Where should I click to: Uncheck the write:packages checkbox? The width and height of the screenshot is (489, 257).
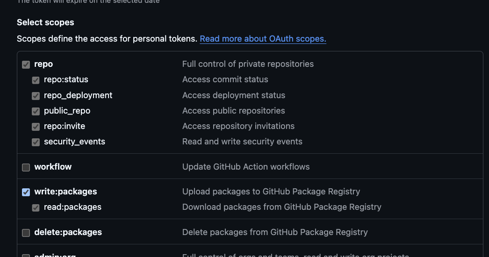pyautogui.click(x=26, y=192)
